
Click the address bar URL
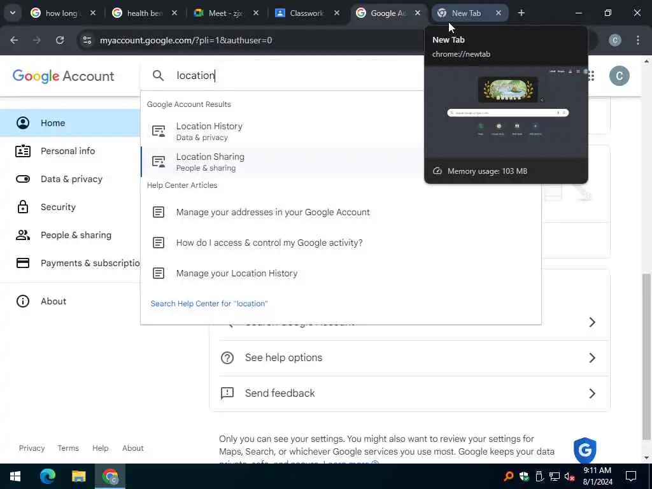186,40
